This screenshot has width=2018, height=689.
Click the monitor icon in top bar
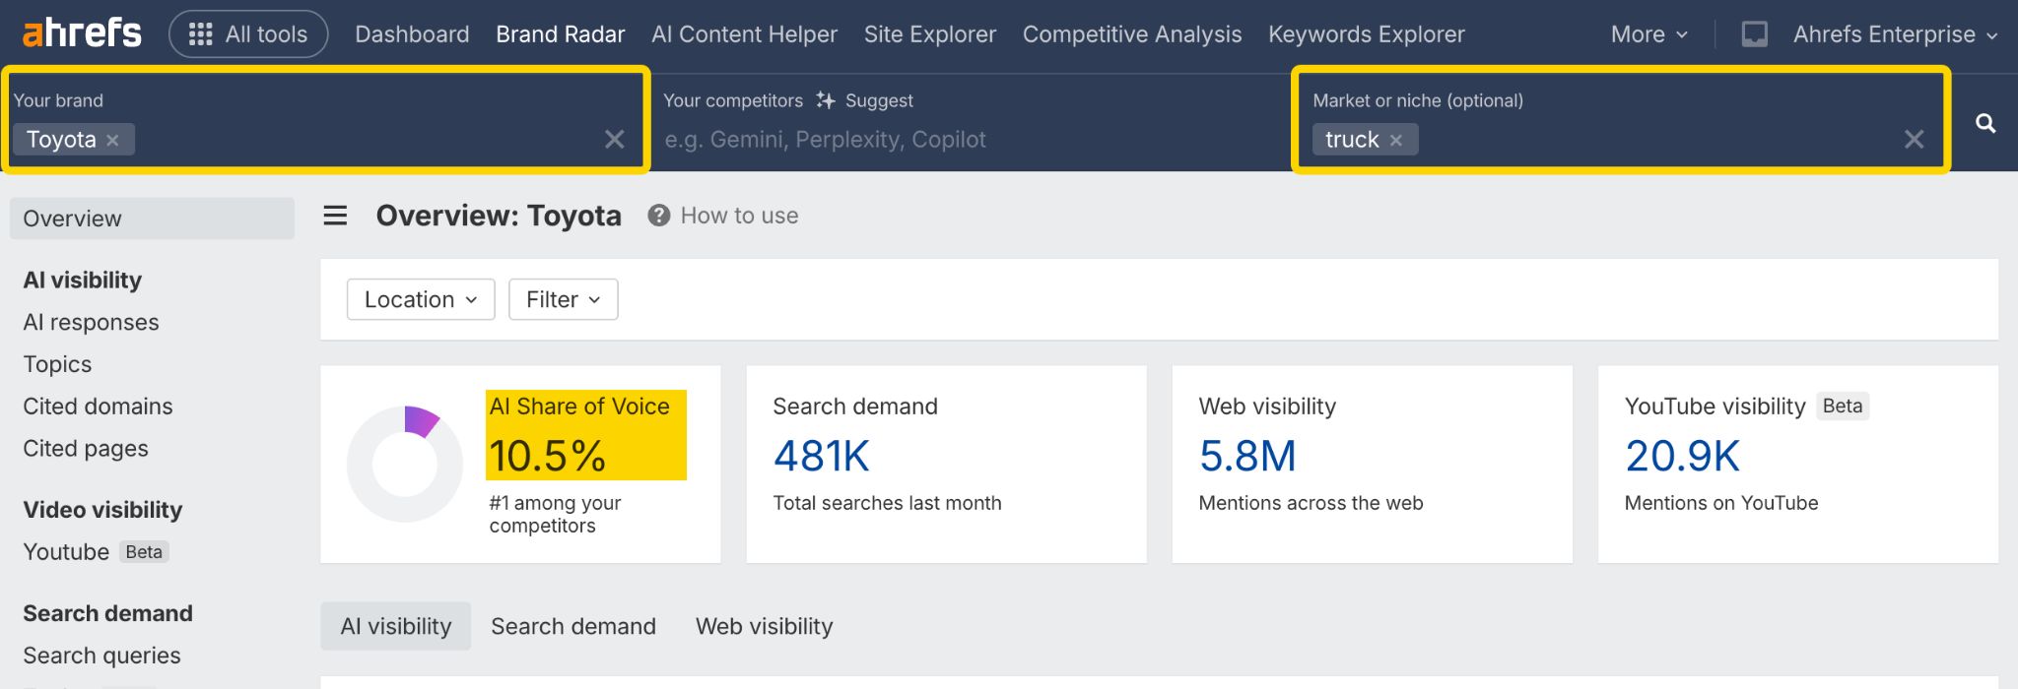pos(1754,34)
